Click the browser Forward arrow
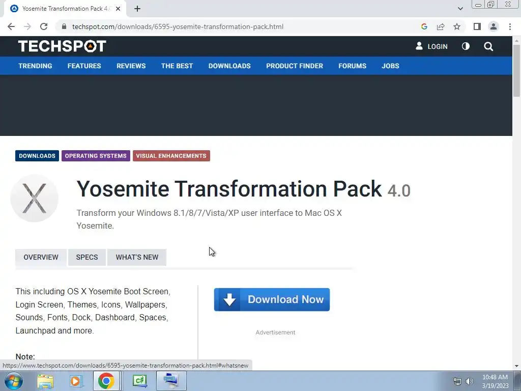 coord(27,26)
